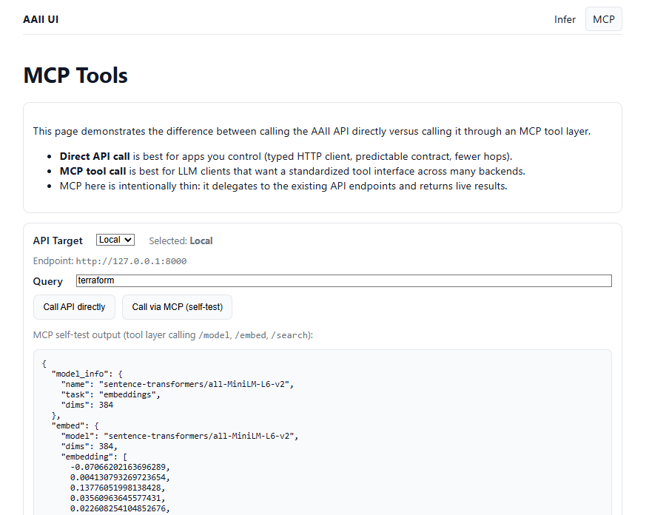Click the /search endpoint code text
Image resolution: width=649 pixels, height=515 pixels.
[x=289, y=335]
